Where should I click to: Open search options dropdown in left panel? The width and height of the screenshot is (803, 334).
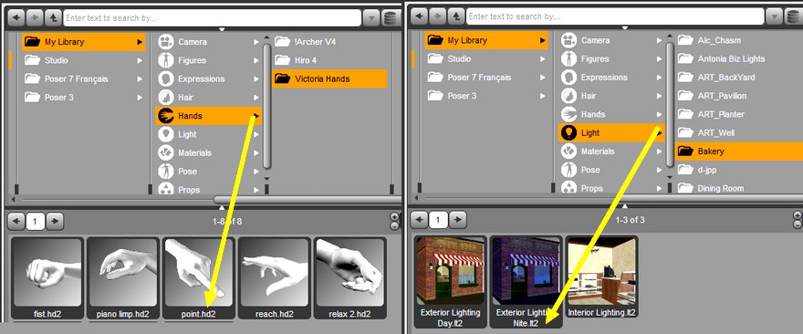pos(371,18)
